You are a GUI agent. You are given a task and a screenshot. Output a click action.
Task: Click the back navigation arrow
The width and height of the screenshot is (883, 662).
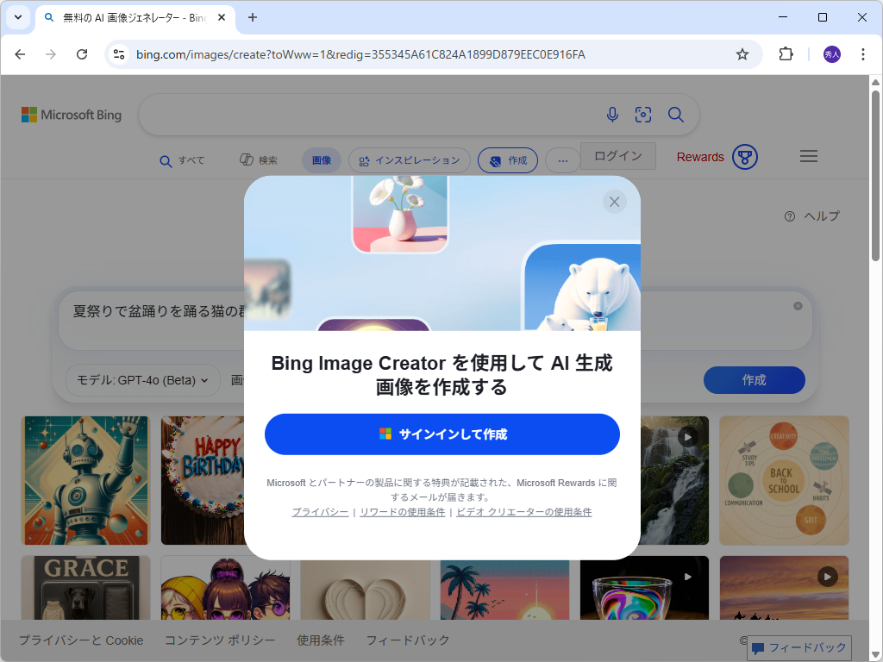(x=20, y=53)
